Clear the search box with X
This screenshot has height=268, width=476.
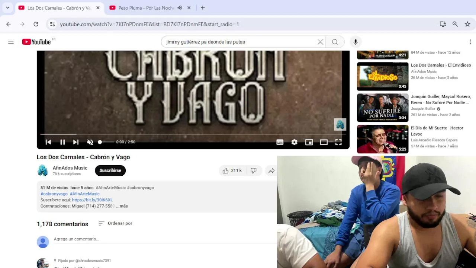point(320,42)
